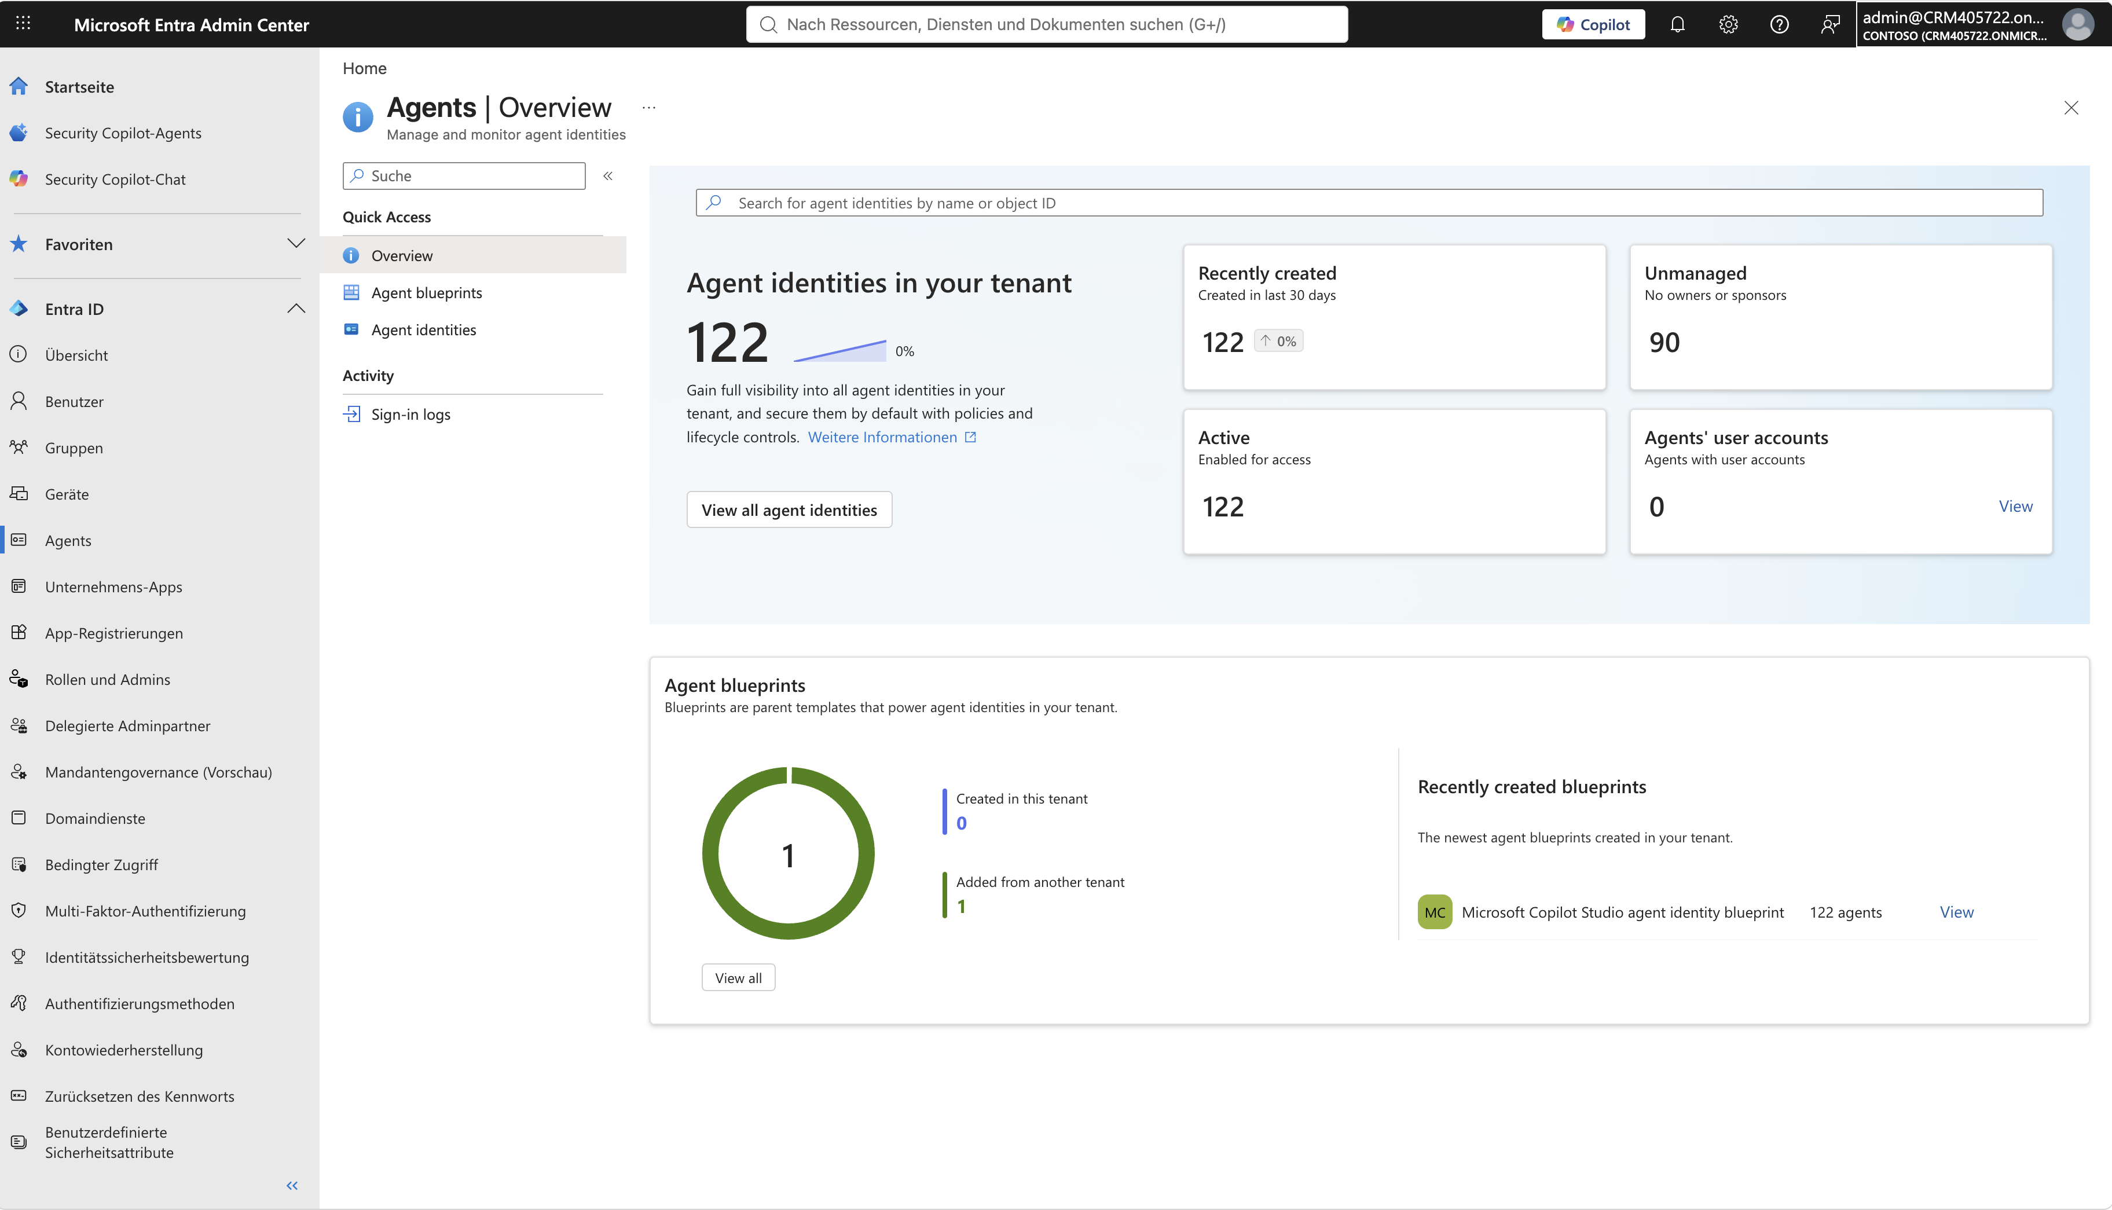Open the Sign-in logs icon
The height and width of the screenshot is (1210, 2112).
[x=351, y=414]
